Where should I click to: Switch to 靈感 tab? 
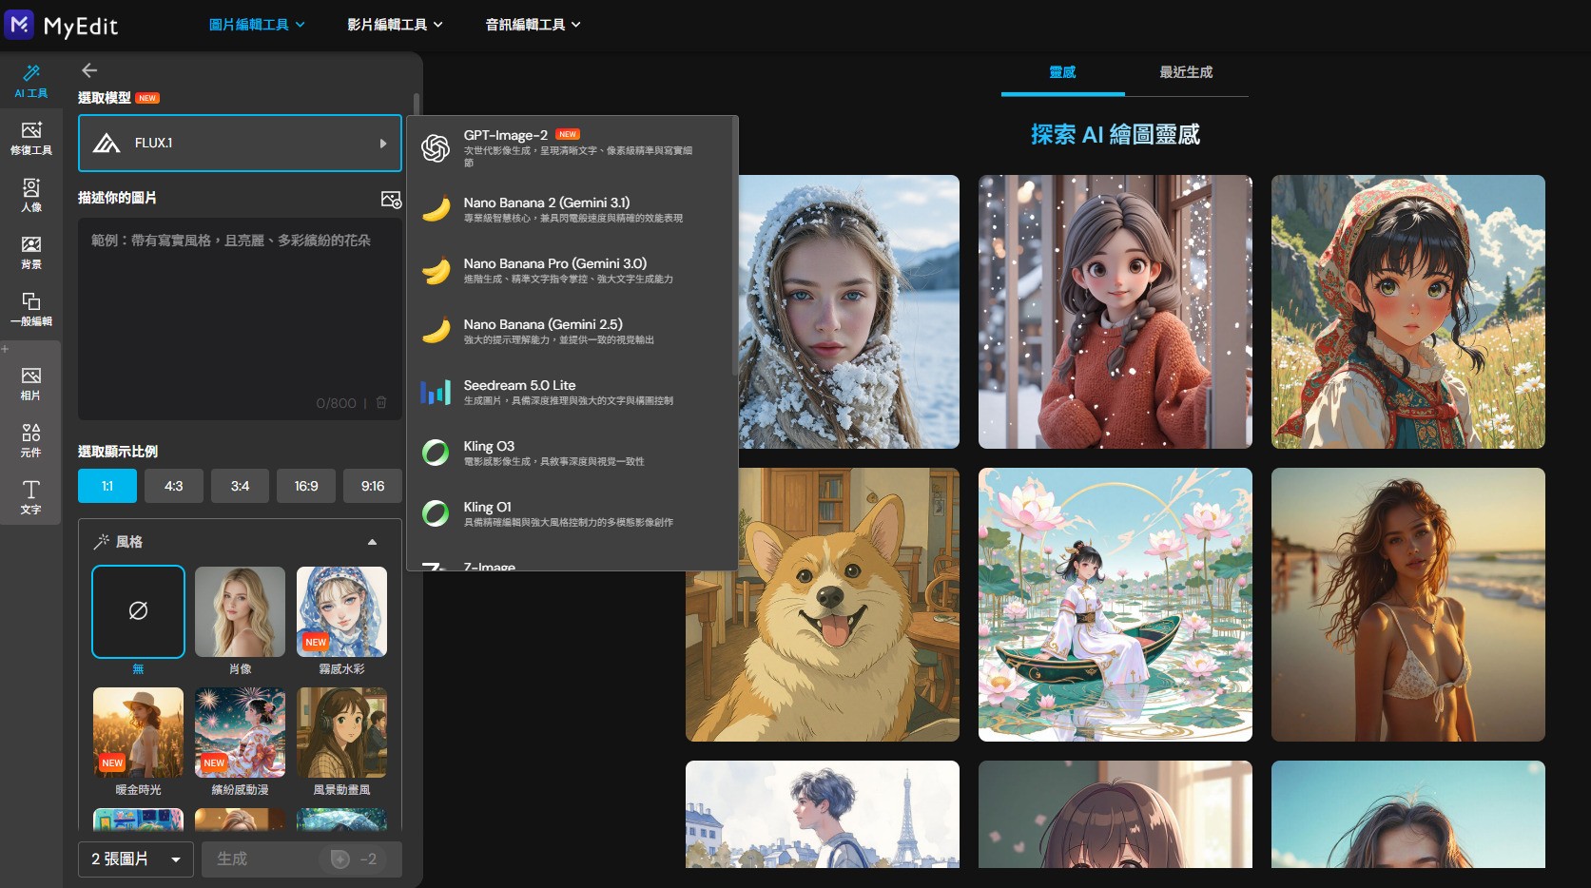(1062, 72)
